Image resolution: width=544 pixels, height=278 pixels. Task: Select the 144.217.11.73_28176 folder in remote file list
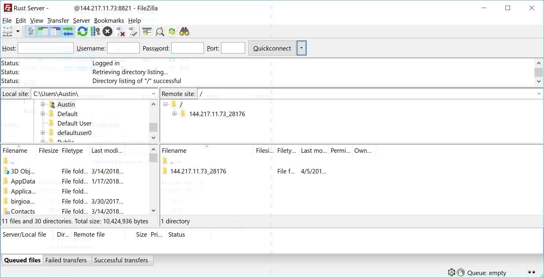198,171
